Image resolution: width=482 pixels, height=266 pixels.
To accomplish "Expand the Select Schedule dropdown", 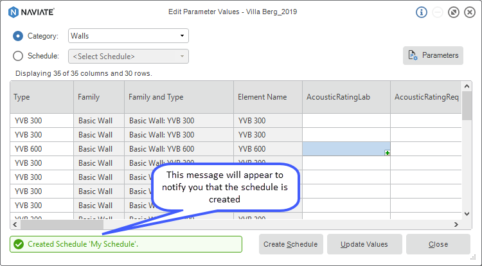I will (128, 56).
